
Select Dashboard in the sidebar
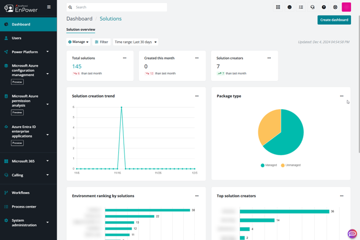(29, 25)
